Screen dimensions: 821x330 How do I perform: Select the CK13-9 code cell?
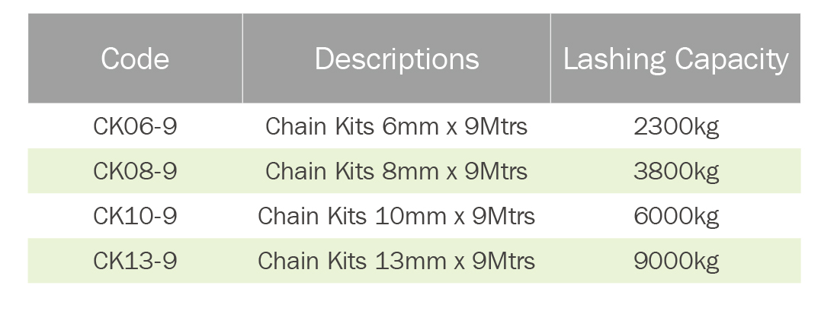[135, 261]
